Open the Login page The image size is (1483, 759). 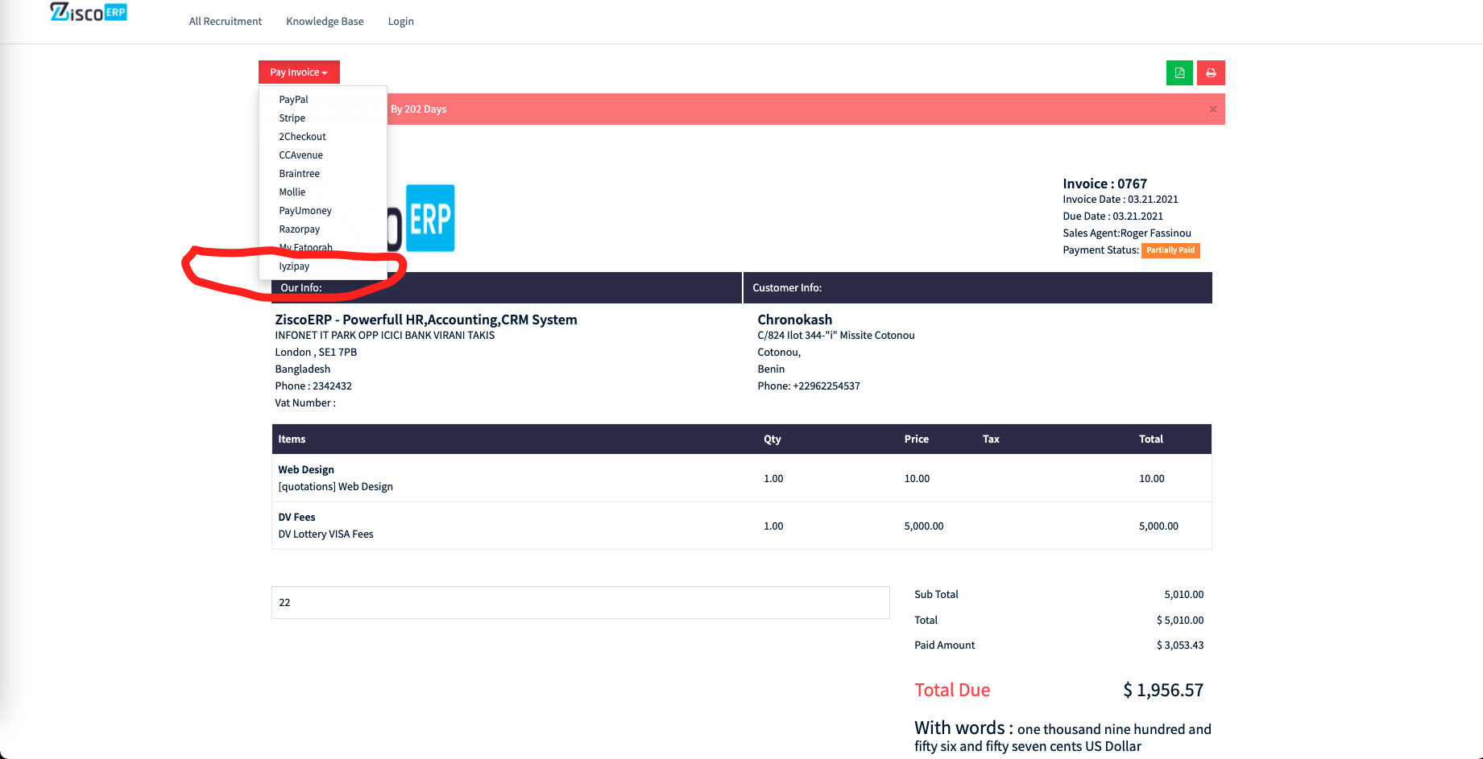(400, 21)
